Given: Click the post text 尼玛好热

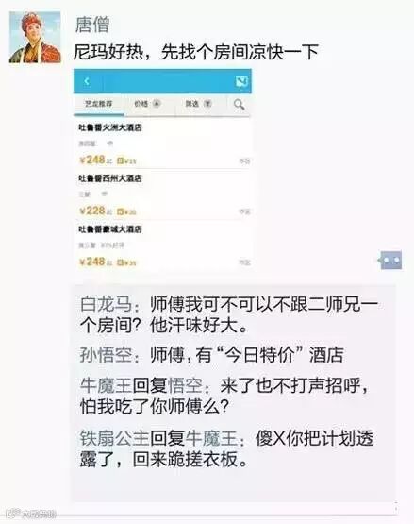Looking at the screenshot, I should [108, 52].
